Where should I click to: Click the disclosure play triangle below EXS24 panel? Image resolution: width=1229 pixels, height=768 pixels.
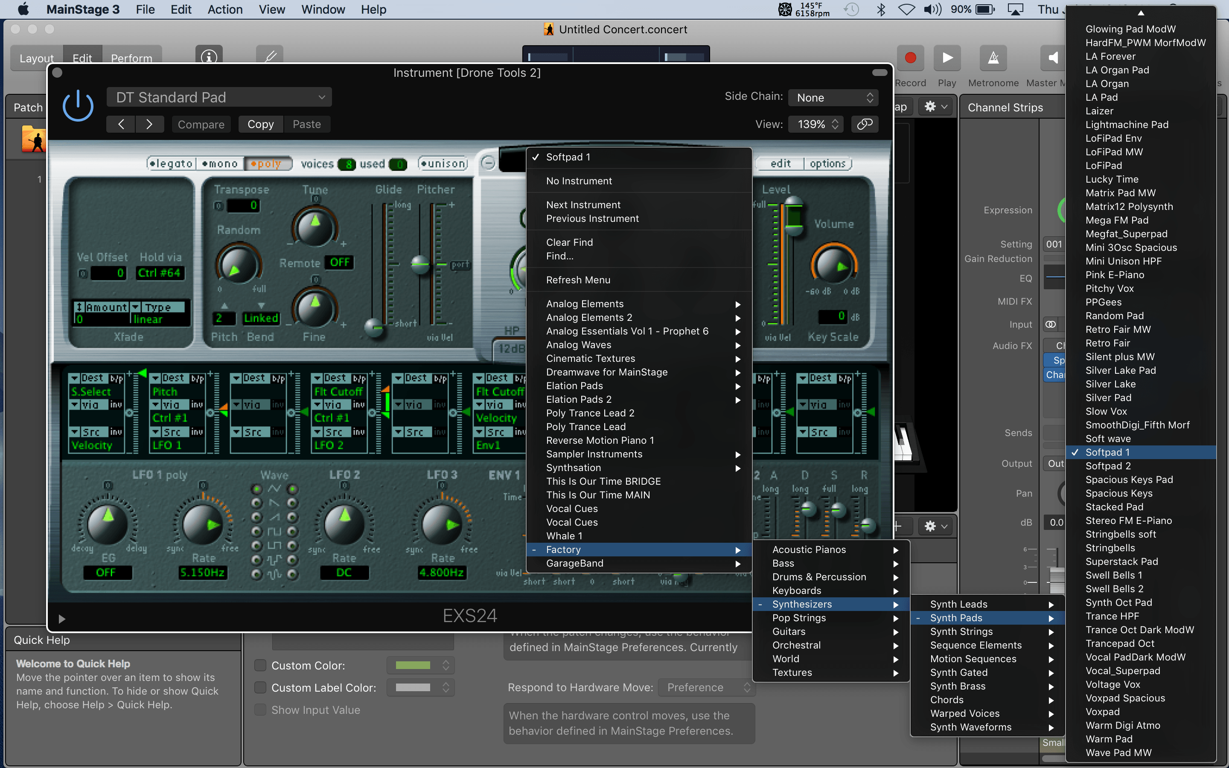(61, 619)
